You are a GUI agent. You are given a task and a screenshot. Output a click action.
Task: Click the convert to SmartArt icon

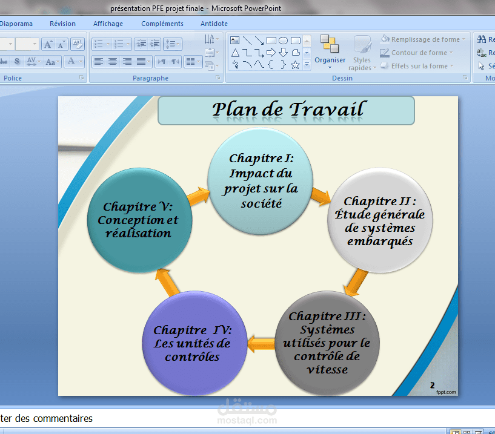211,65
